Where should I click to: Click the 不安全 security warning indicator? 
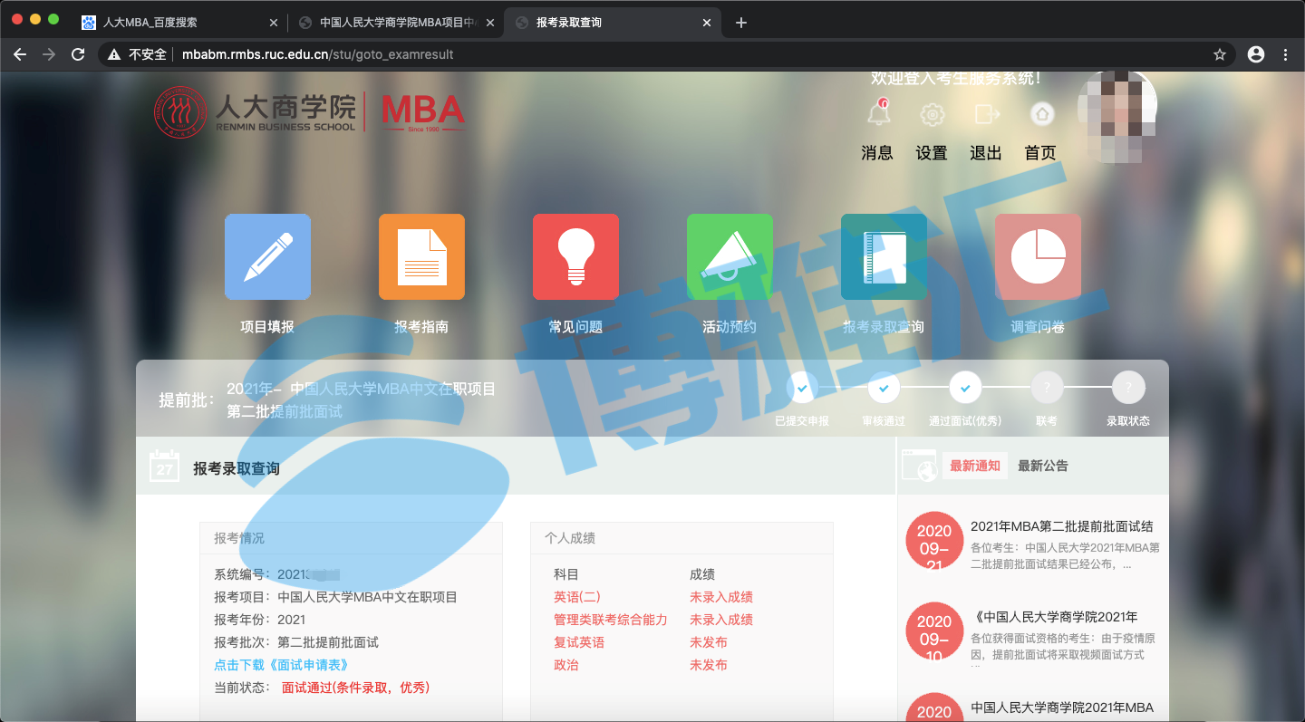coord(137,54)
